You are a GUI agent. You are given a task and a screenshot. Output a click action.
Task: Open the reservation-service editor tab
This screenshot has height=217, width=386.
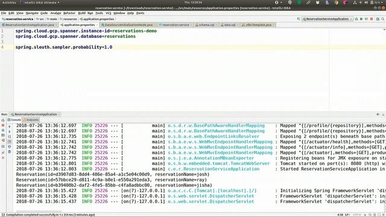[x=176, y=25]
